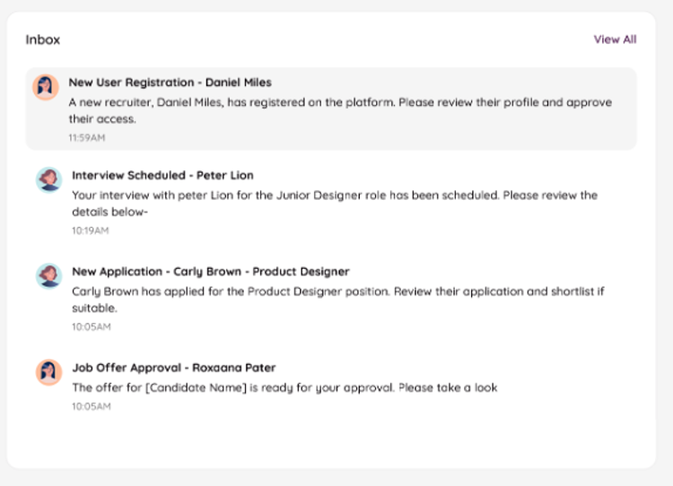Click the 11:59AM timestamp
This screenshot has height=486, width=673.
87,138
